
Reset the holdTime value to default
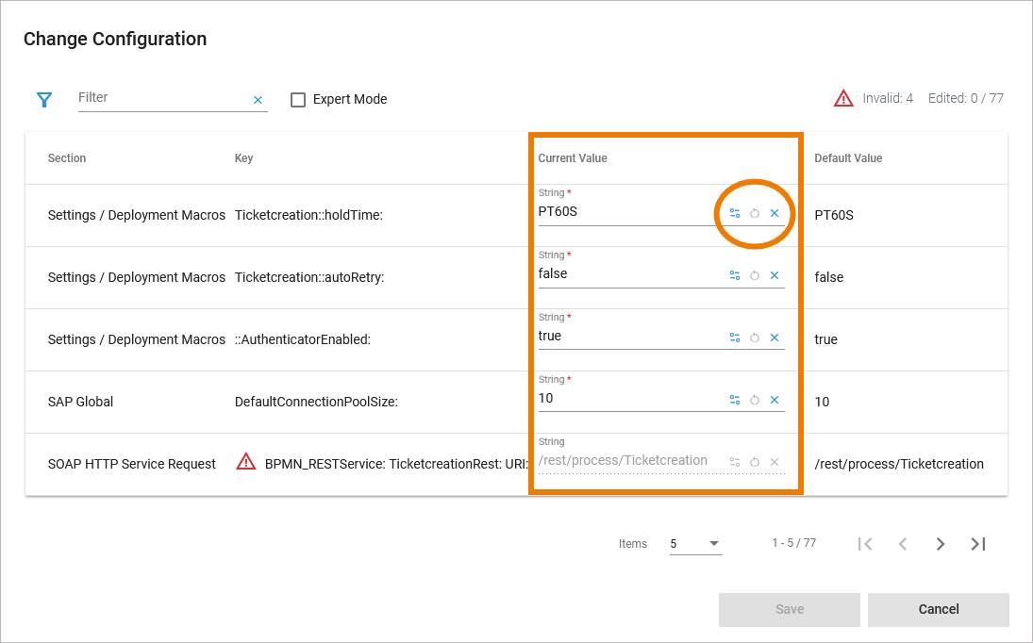coord(755,213)
